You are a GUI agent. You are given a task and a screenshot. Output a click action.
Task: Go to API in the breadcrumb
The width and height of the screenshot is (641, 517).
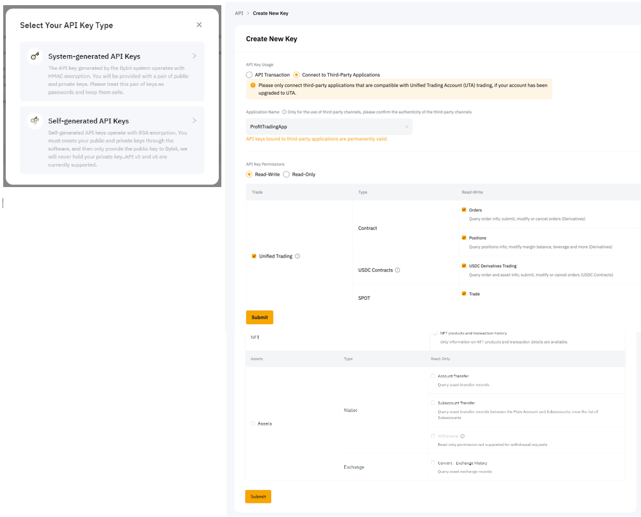pyautogui.click(x=239, y=13)
